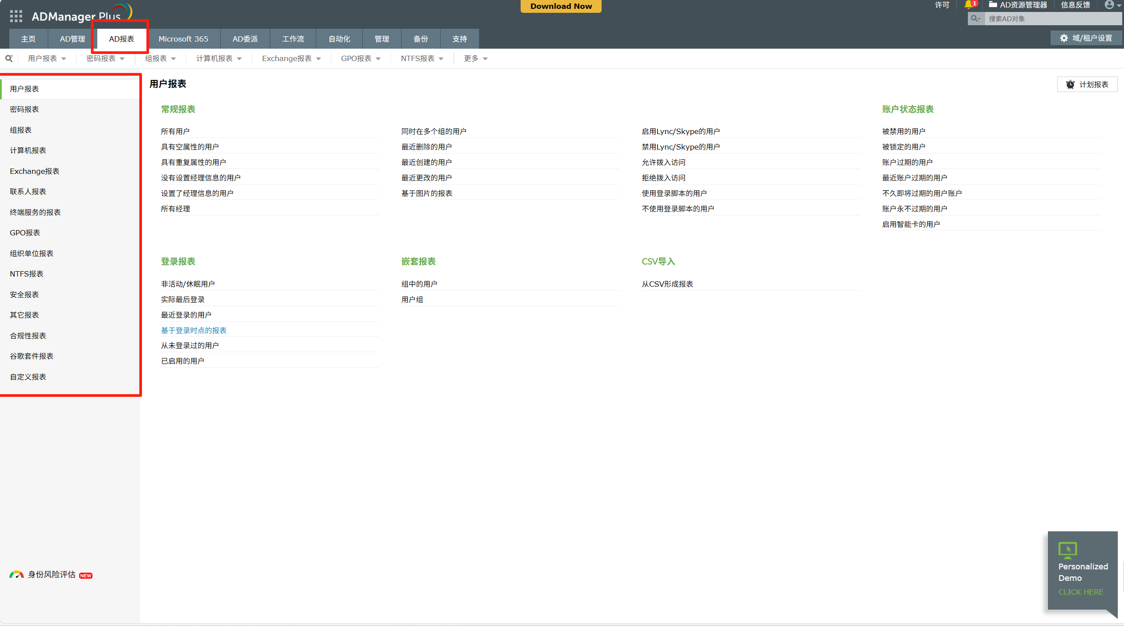Click the search AD objects magnifier icon
1124x626 pixels.
(975, 19)
